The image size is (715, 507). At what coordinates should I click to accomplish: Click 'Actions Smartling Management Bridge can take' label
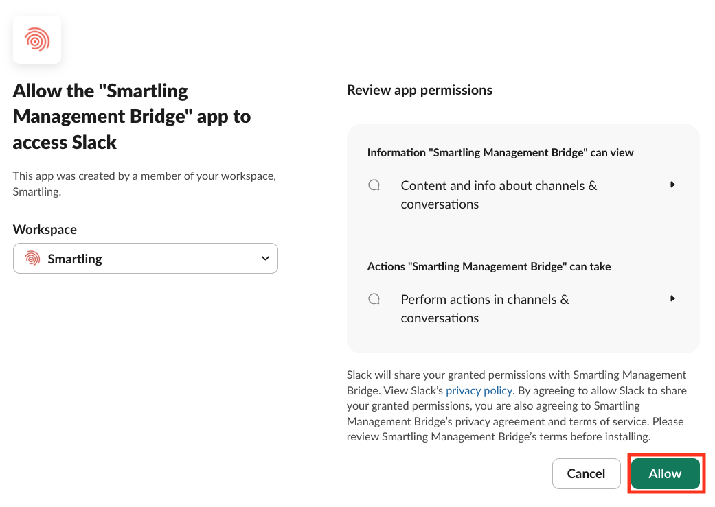click(489, 266)
